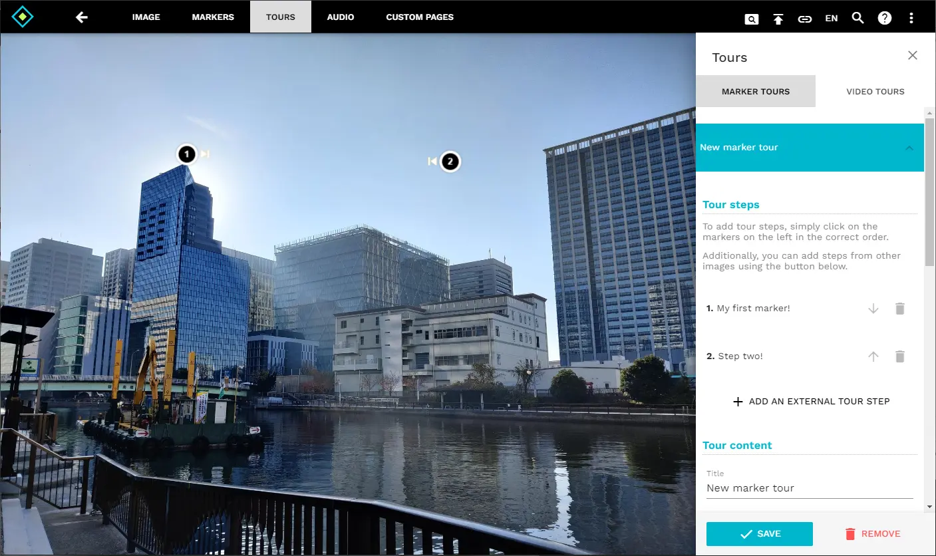Close the Tours panel
Screen dimensions: 936x556
point(913,55)
